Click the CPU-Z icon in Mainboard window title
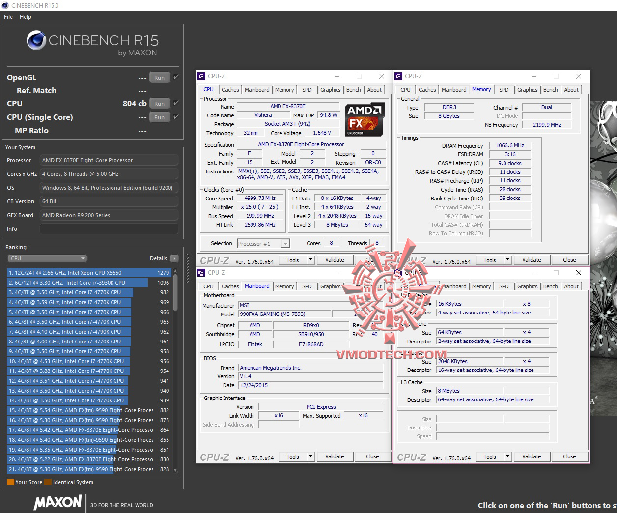This screenshot has width=617, height=513. 201,272
